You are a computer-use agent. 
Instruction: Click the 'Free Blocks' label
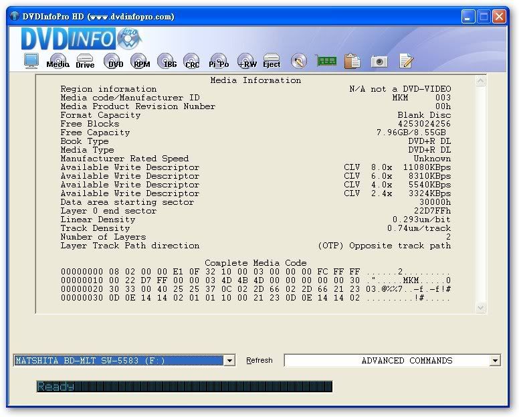click(90, 124)
